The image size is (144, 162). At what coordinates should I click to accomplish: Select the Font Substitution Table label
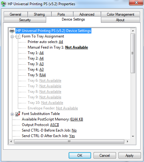click(x=41, y=114)
